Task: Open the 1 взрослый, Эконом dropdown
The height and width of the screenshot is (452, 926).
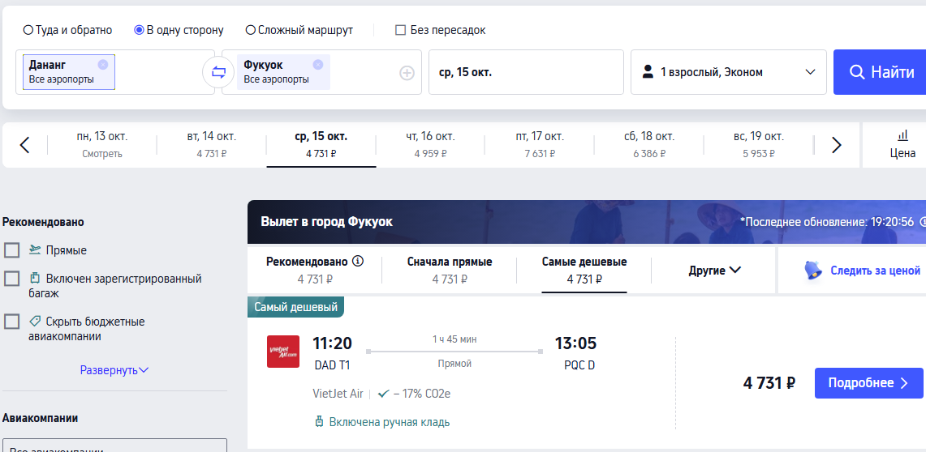Action: coord(728,72)
